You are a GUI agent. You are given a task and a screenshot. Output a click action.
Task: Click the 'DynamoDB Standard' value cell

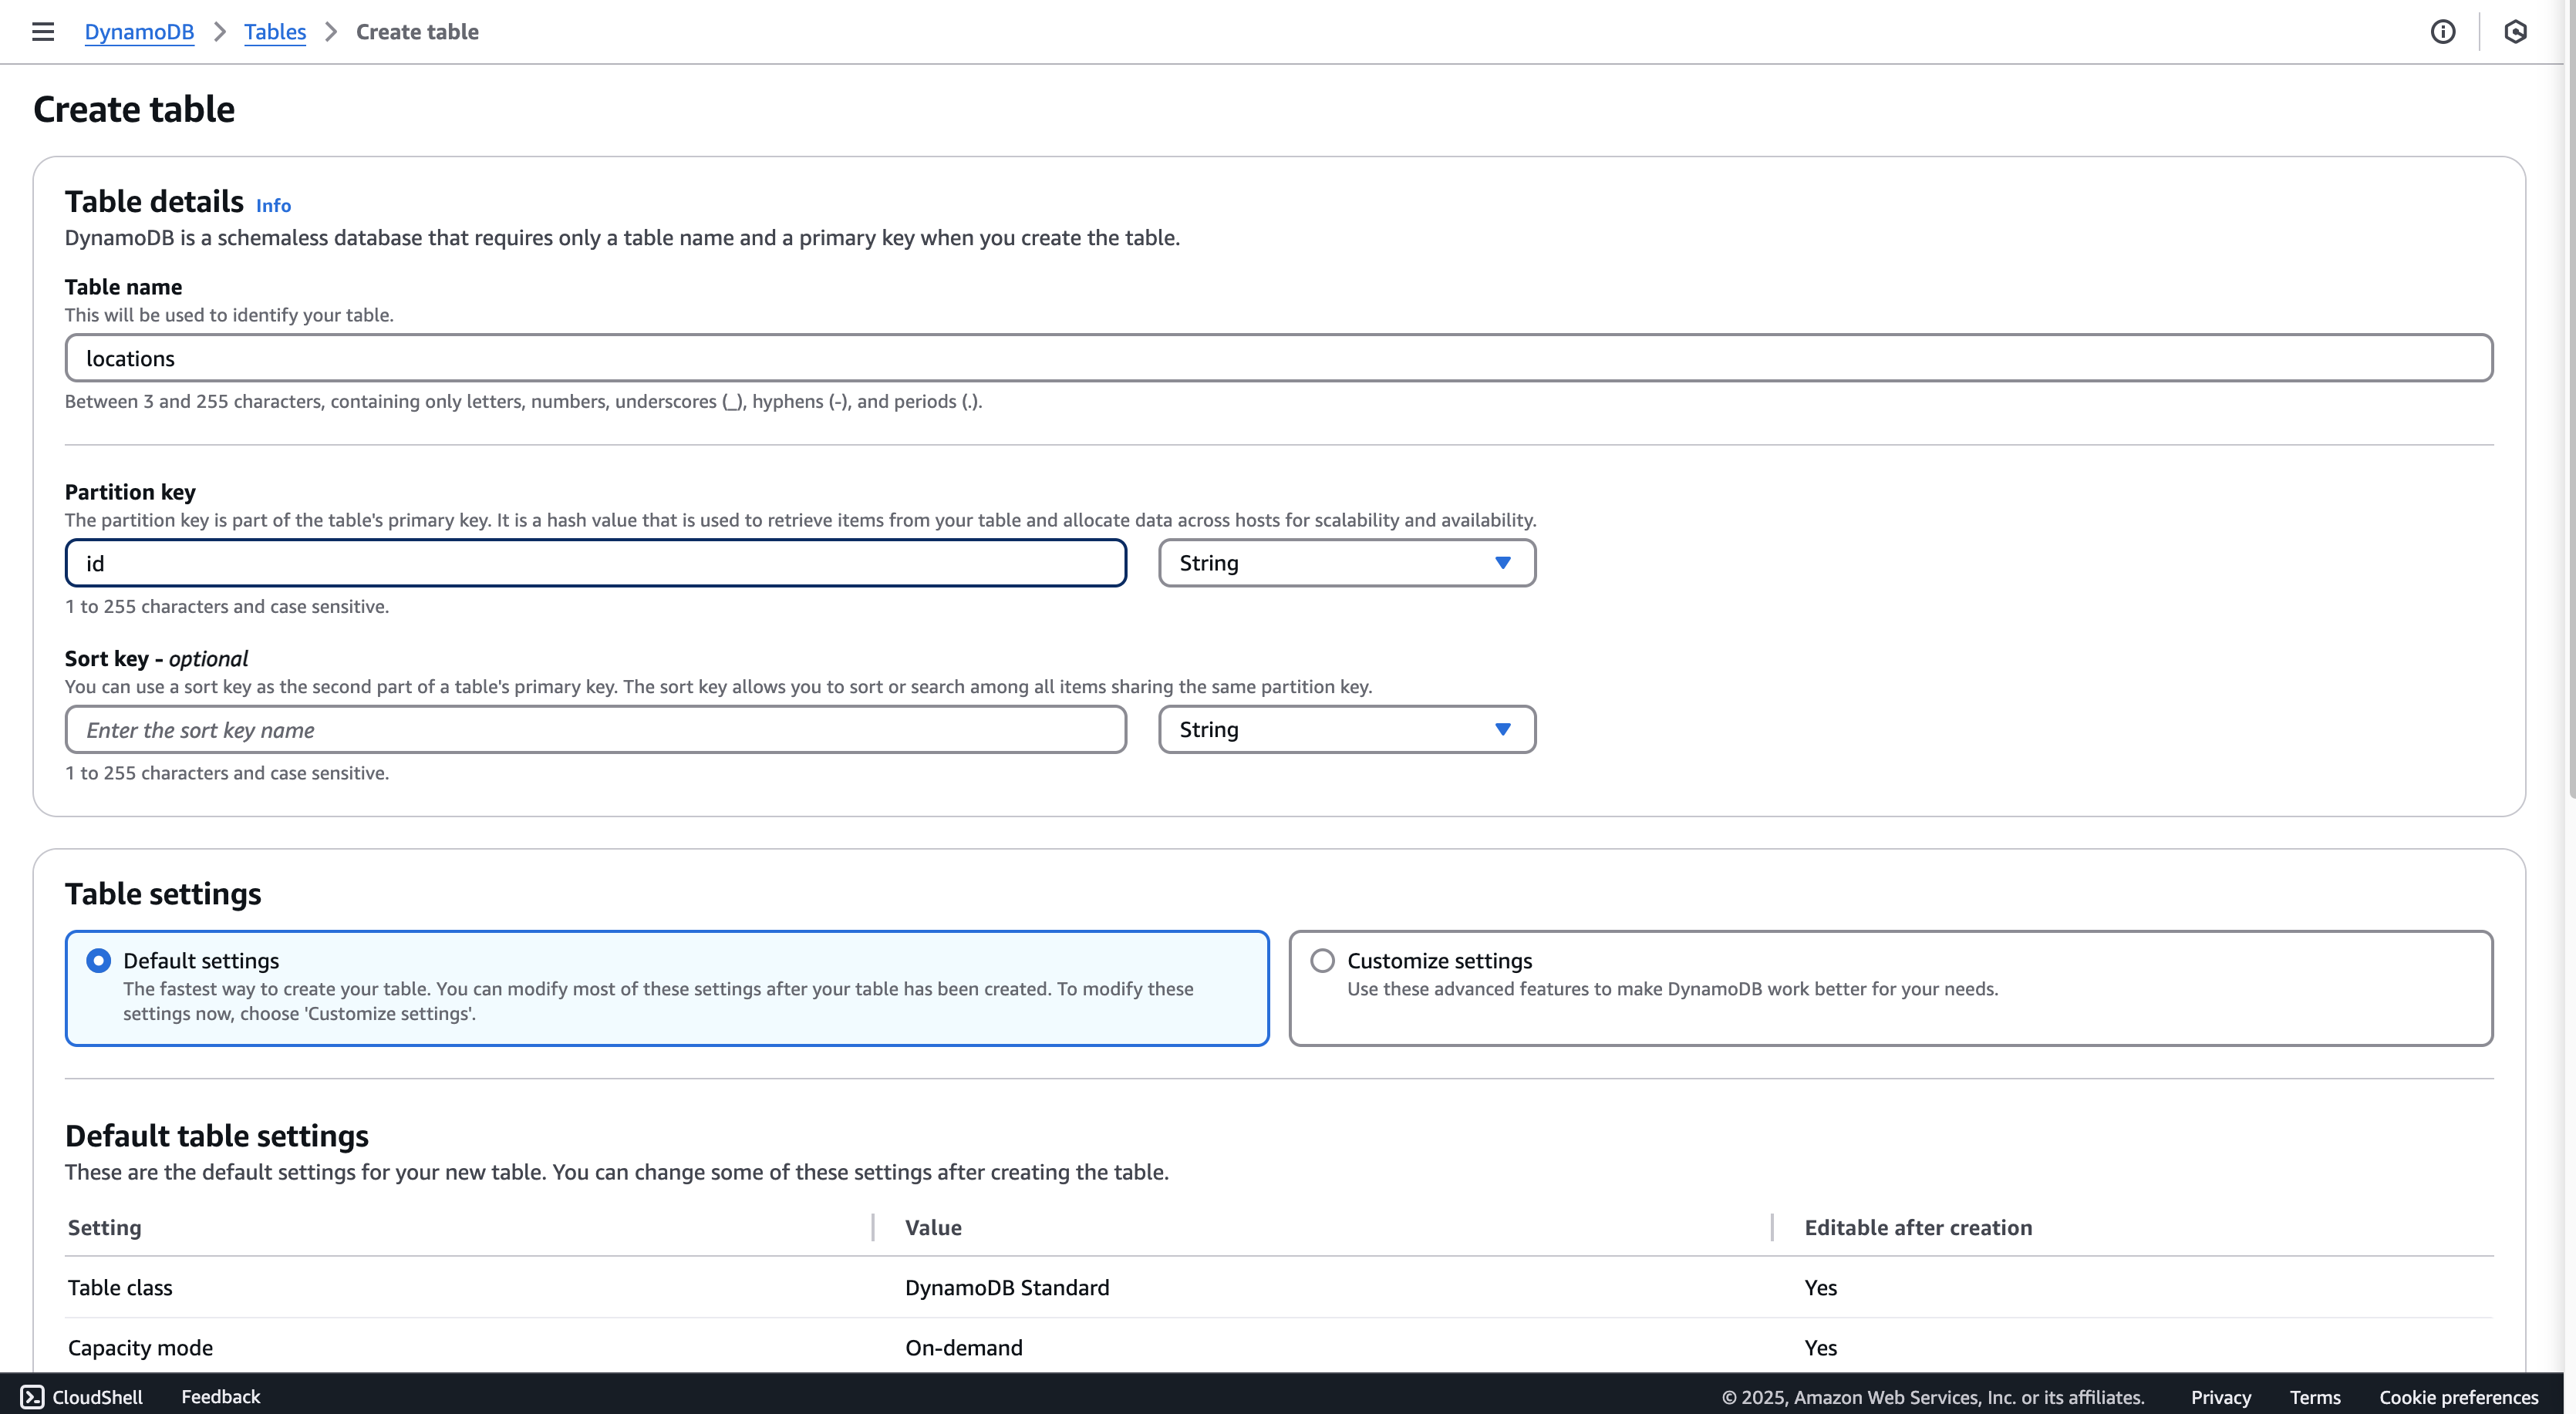pos(1007,1287)
